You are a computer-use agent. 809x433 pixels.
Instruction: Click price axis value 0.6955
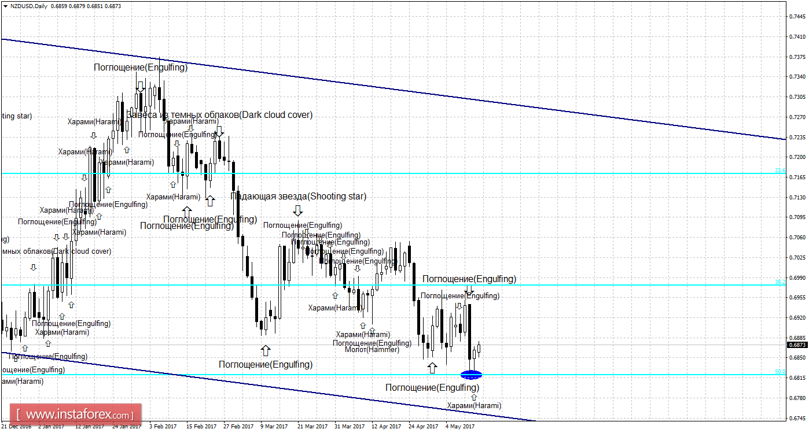pos(797,298)
